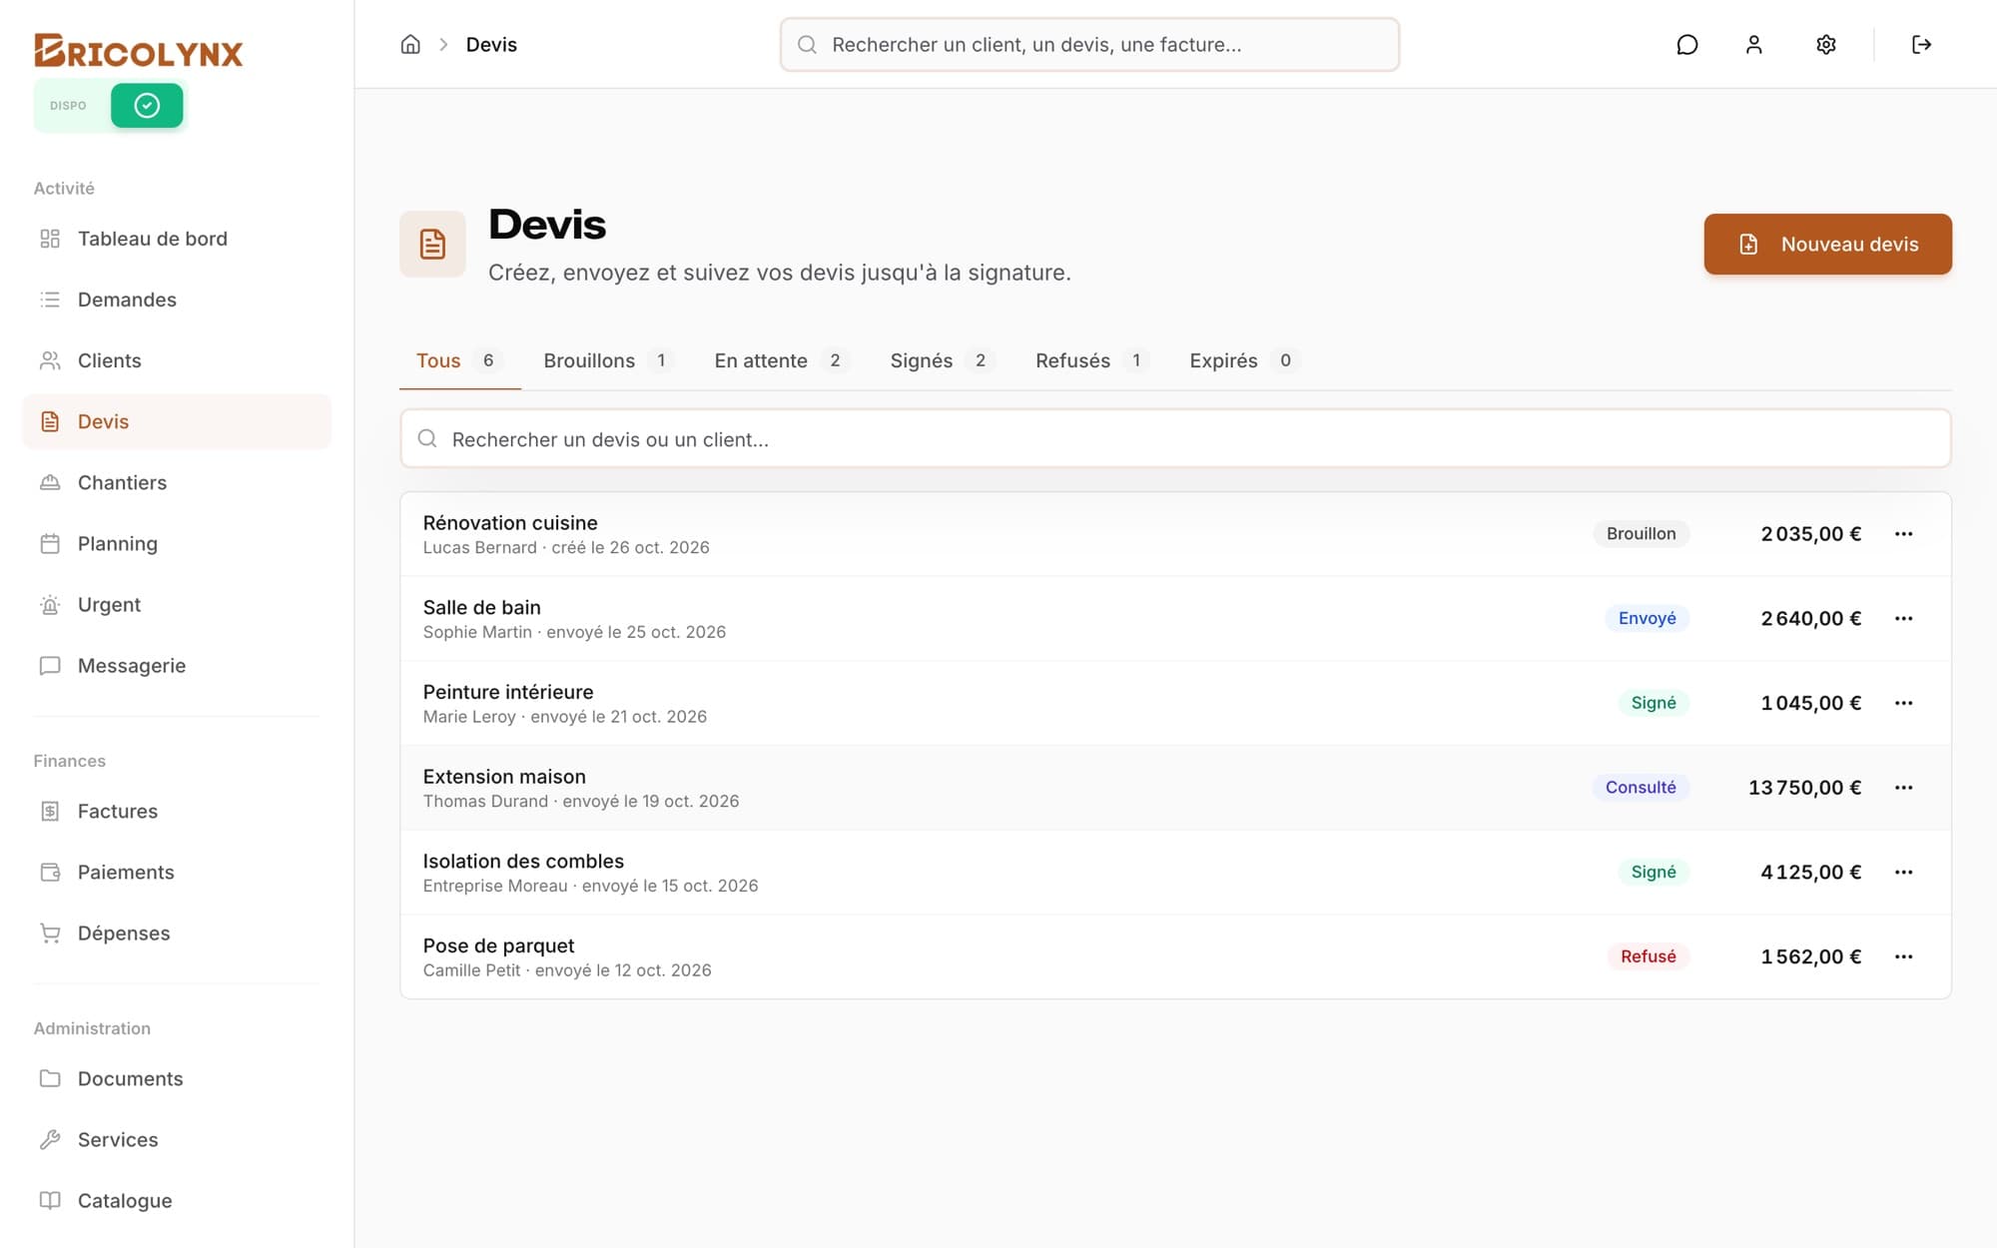This screenshot has height=1248, width=1997.
Task: Open options menu for Rénovation cuisine
Action: [1903, 534]
